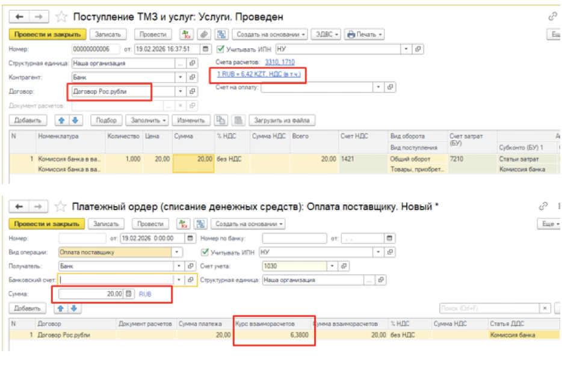
Task: Toggle Учитывать ИПН checkbox in the payment order
Action: pos(204,253)
